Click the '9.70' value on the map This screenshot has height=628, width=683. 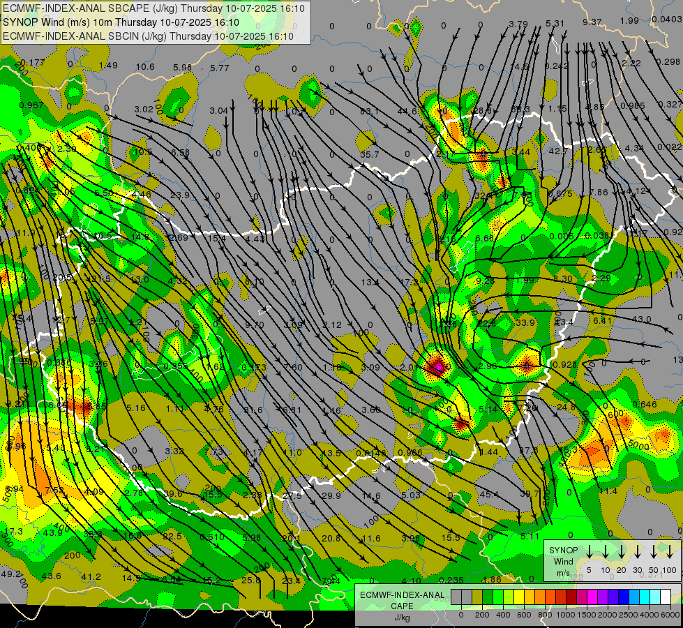pyautogui.click(x=255, y=324)
